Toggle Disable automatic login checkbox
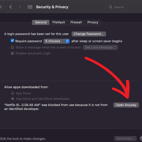Image resolution: width=142 pixels, height=142 pixels. point(12,53)
